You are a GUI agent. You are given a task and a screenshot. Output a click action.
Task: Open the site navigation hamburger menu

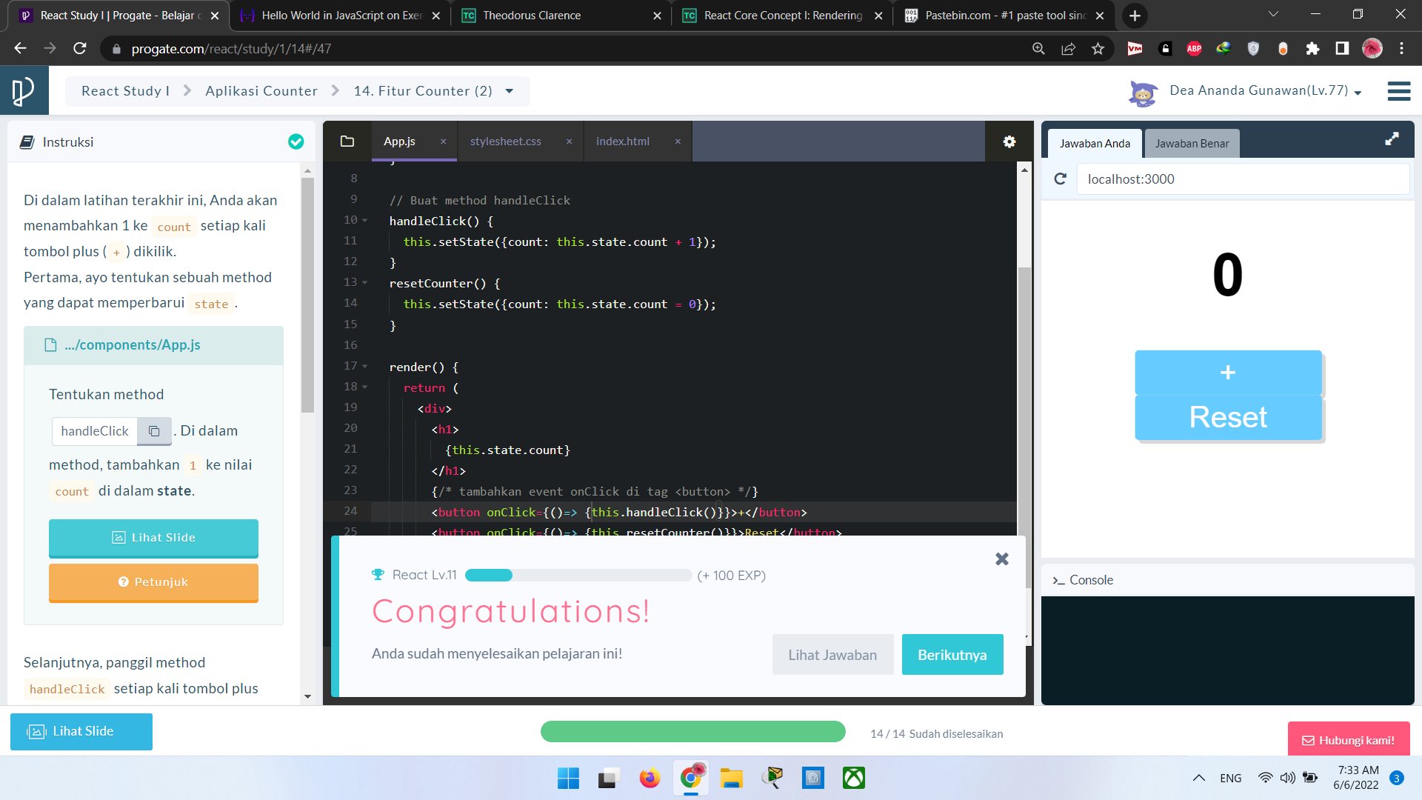point(1398,90)
